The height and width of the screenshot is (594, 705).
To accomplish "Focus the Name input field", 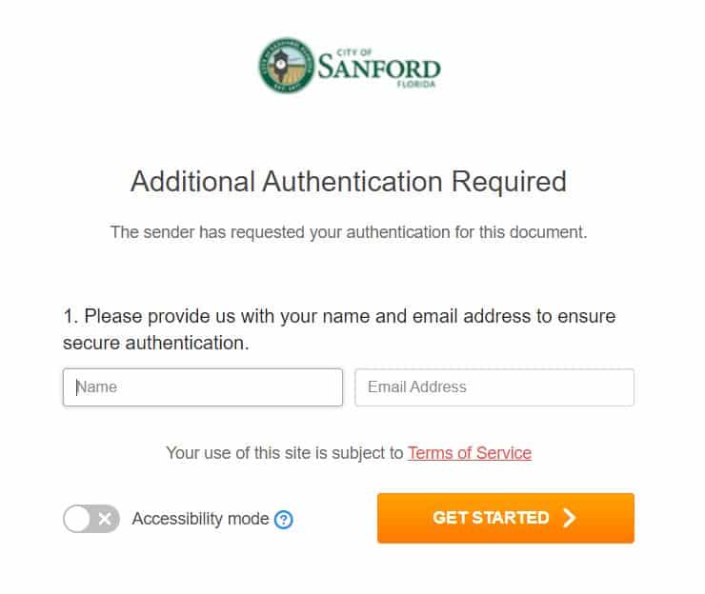I will point(203,387).
